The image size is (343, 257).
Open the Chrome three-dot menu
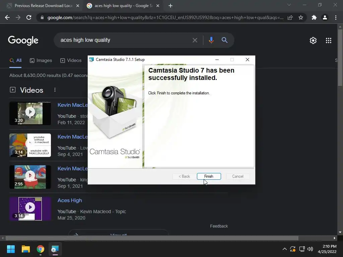pyautogui.click(x=336, y=17)
